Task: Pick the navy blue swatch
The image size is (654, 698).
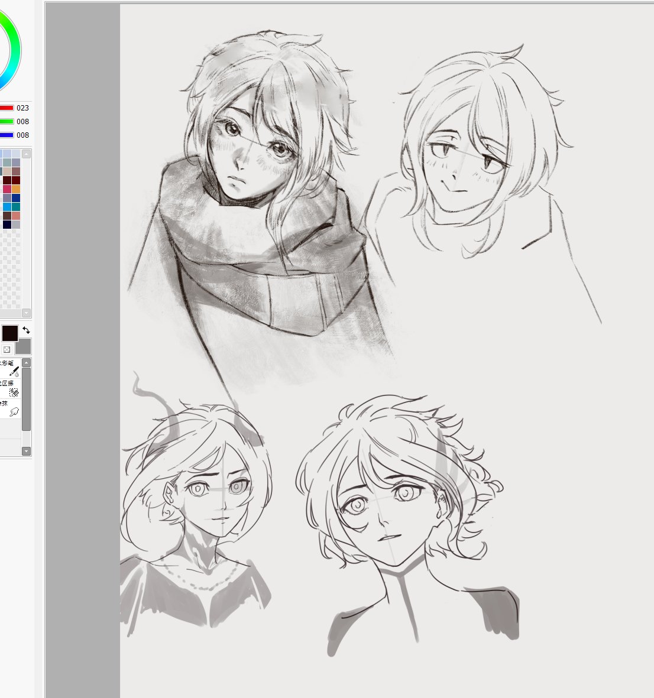Action: (16, 198)
